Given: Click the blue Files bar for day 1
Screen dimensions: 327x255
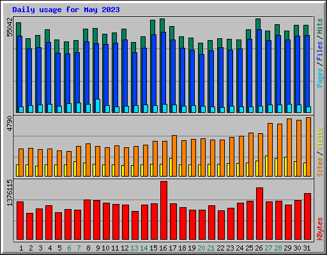Looking at the screenshot, I should [x=20, y=71].
